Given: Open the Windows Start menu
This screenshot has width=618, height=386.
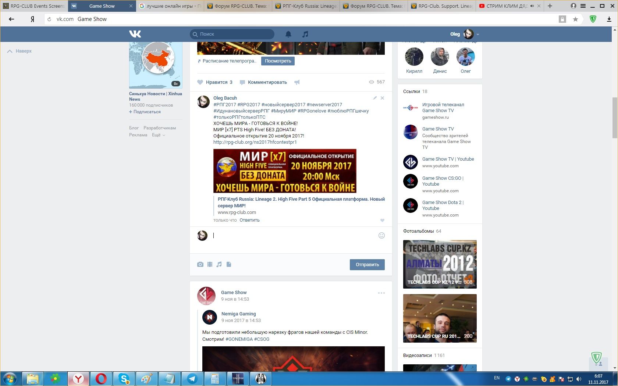Looking at the screenshot, I should [10, 379].
